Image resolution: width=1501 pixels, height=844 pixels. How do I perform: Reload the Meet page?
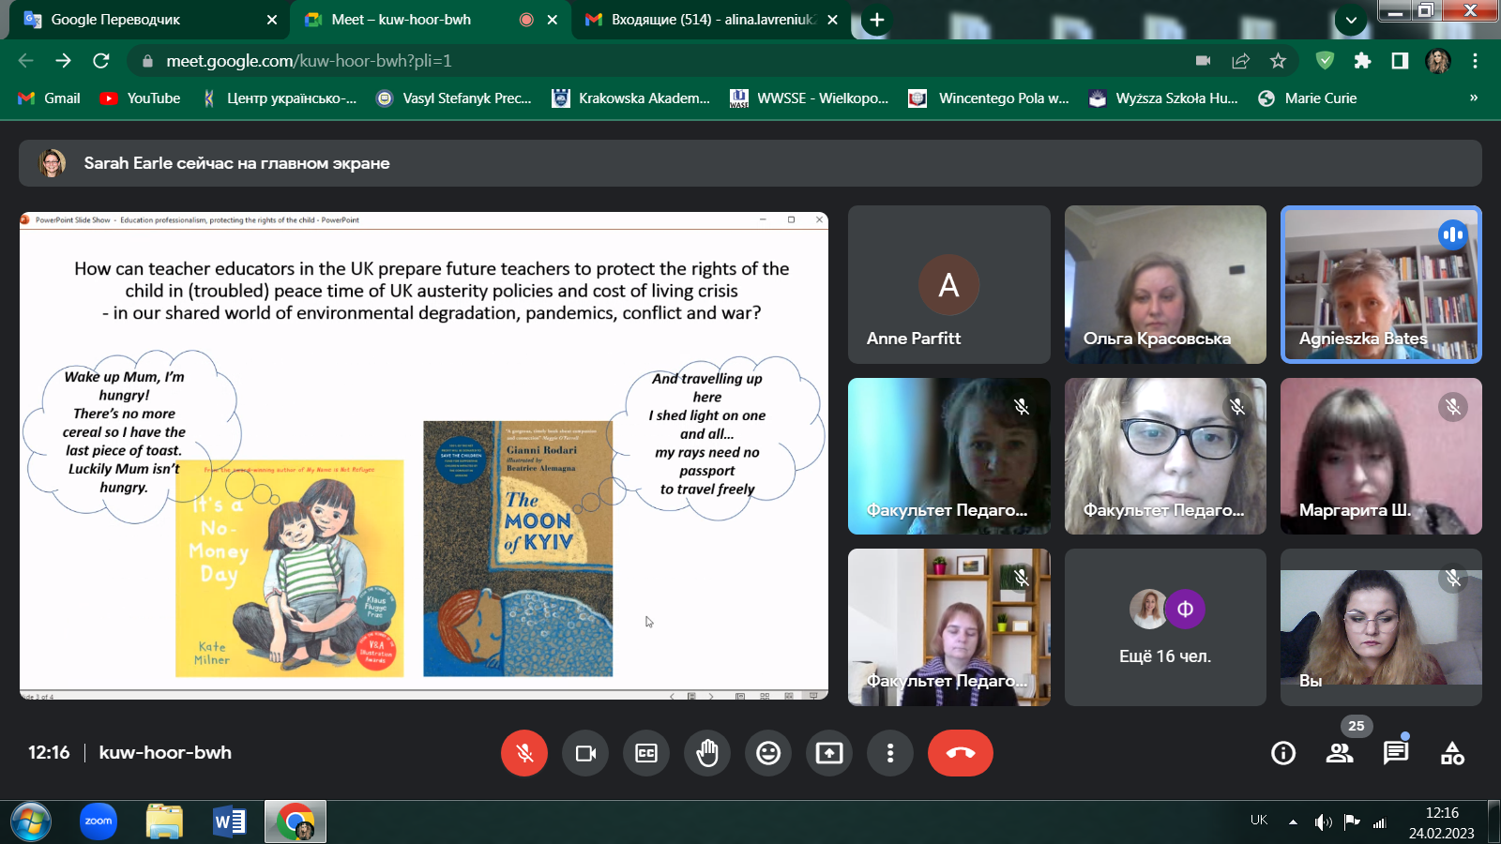pyautogui.click(x=101, y=61)
